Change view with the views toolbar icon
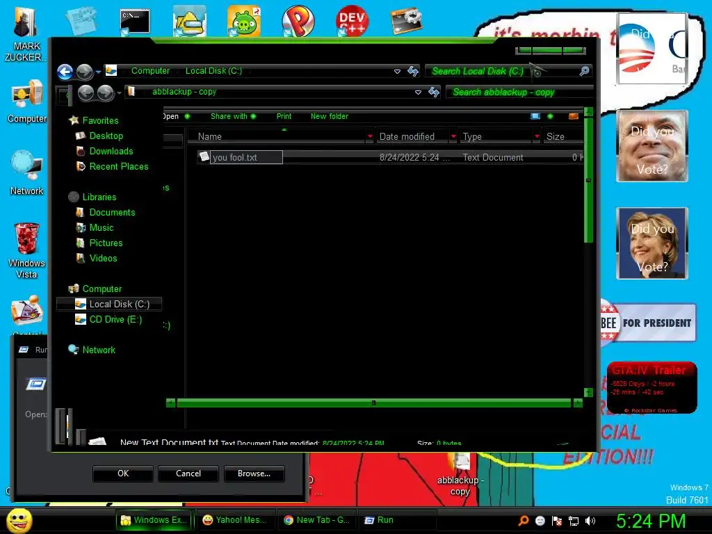 [536, 116]
